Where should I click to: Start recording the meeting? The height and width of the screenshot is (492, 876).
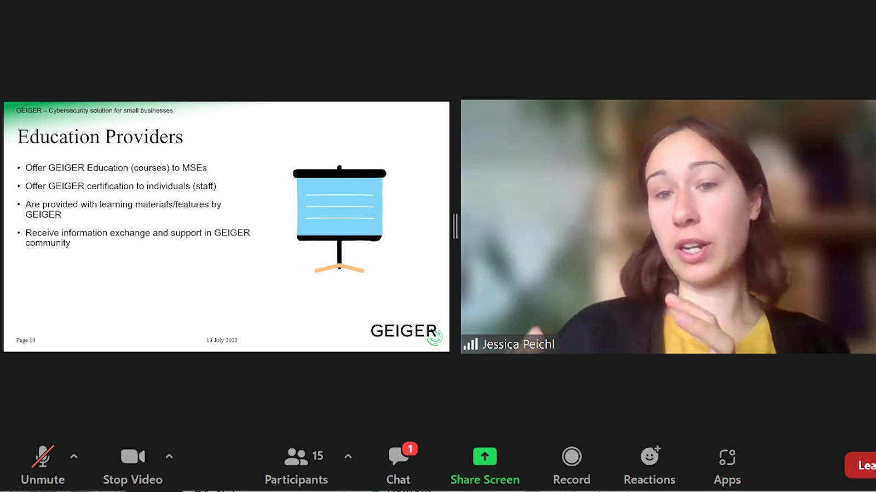tap(571, 464)
